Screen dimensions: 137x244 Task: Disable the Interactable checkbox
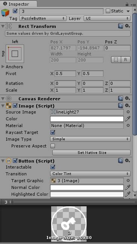[x=53, y=167]
